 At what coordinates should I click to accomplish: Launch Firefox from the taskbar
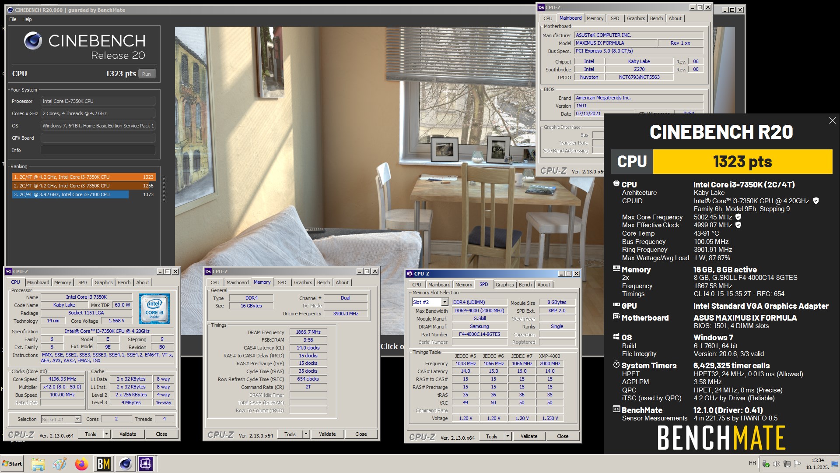point(81,464)
